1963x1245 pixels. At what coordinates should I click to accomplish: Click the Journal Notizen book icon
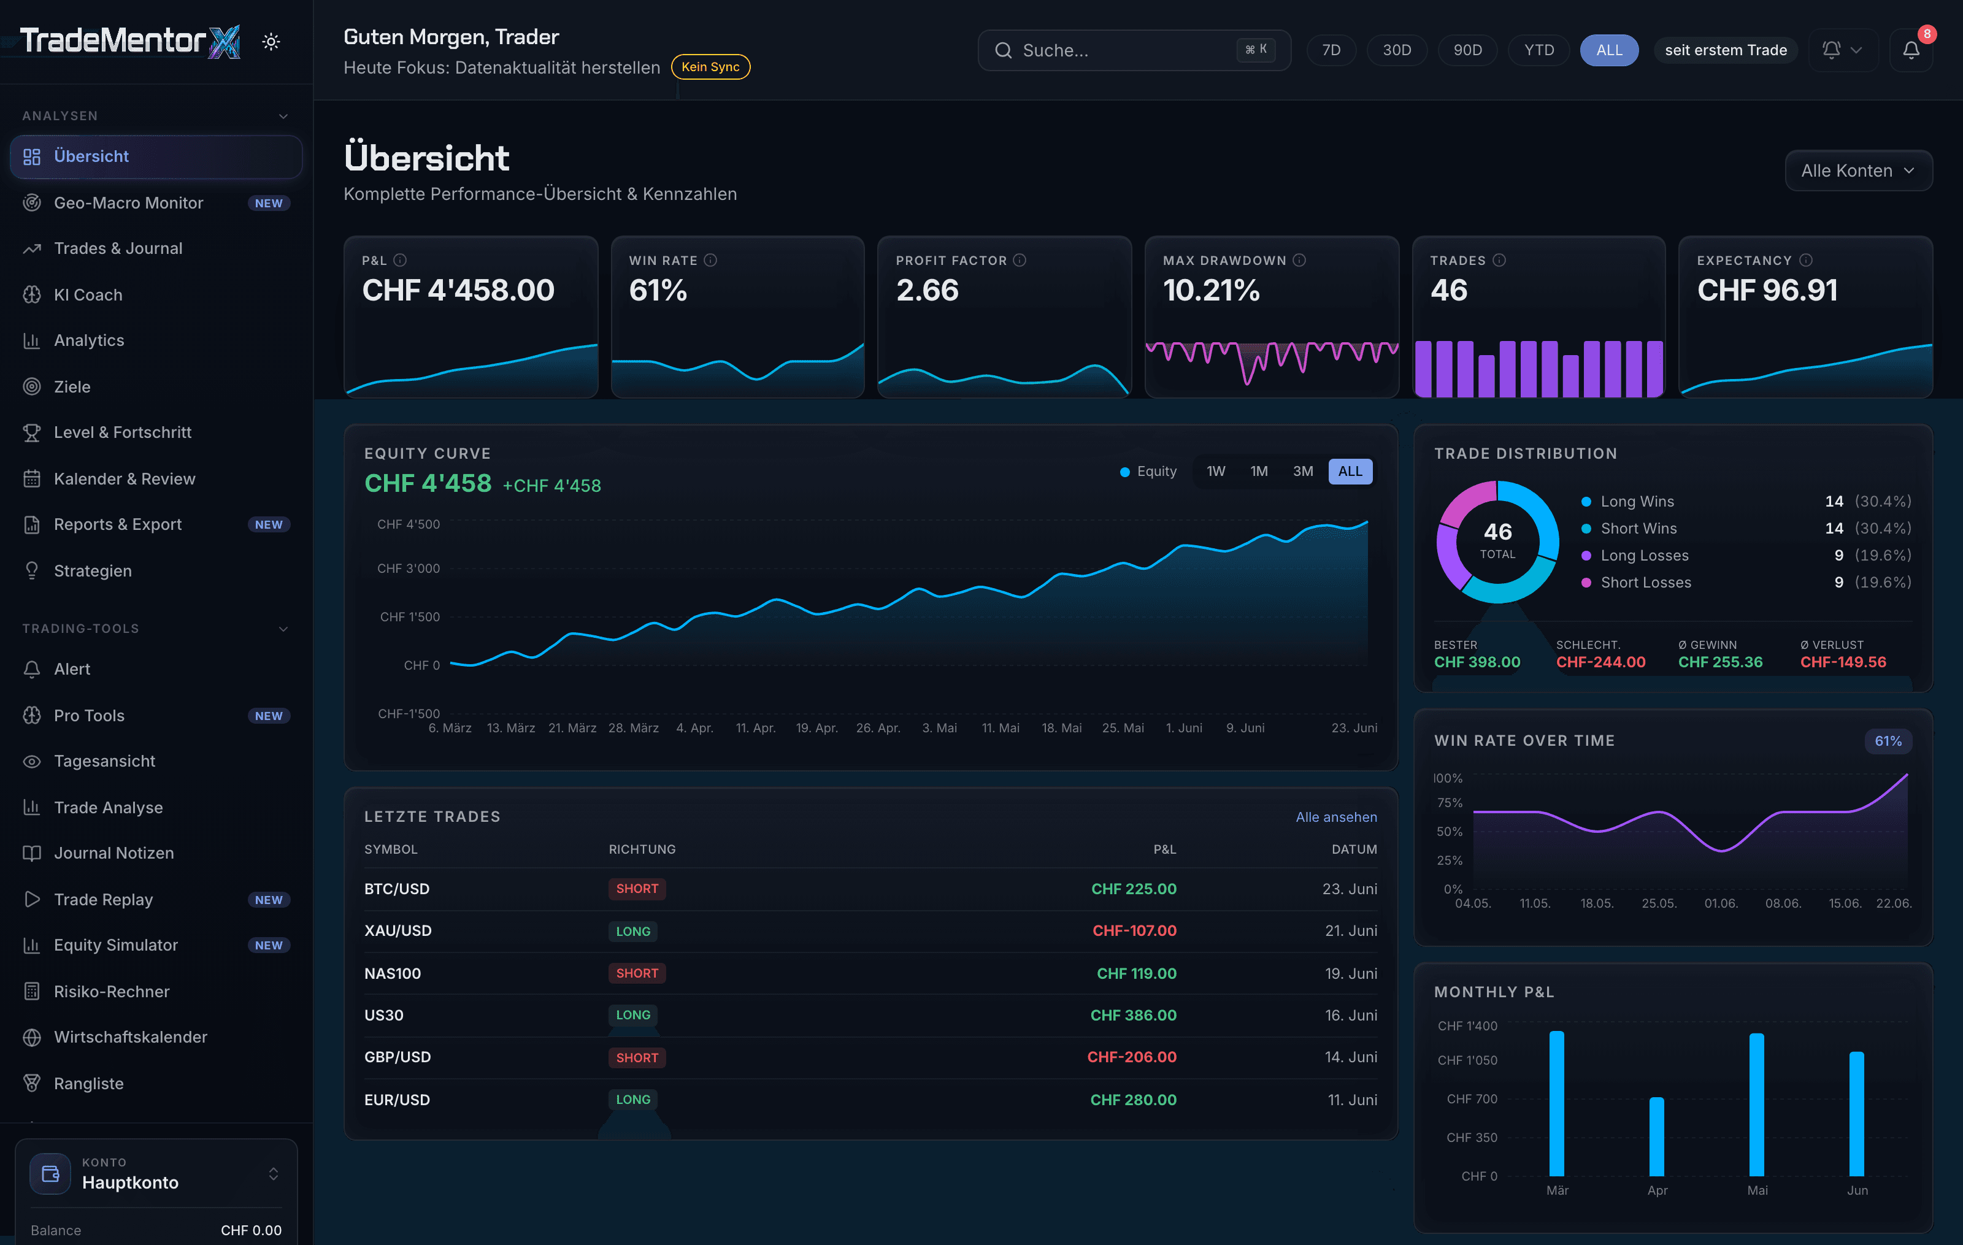32,853
